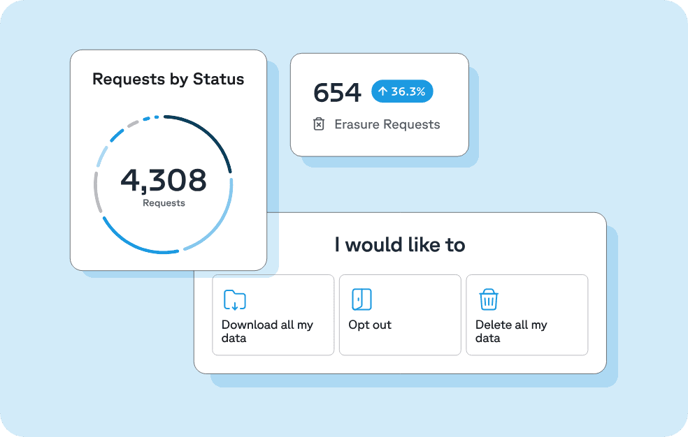Click the 36.3% increase badge
Image resolution: width=688 pixels, height=437 pixels.
[402, 91]
